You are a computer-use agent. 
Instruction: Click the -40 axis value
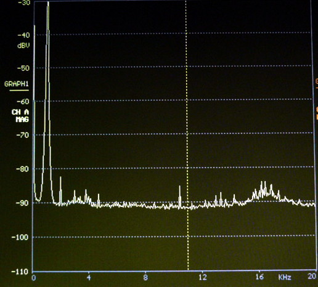click(23, 35)
